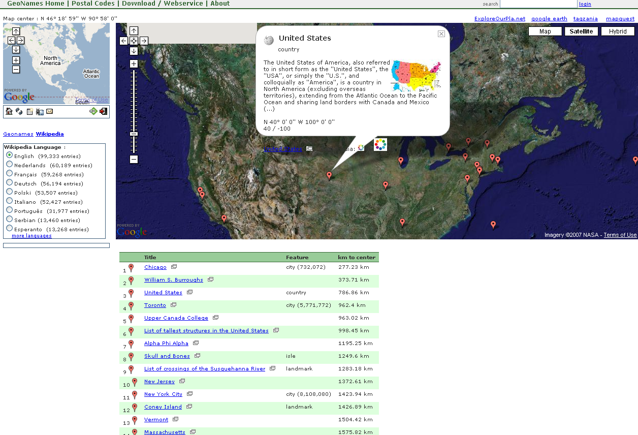
Task: Open Postal Codes in top navigation
Action: 93,4
